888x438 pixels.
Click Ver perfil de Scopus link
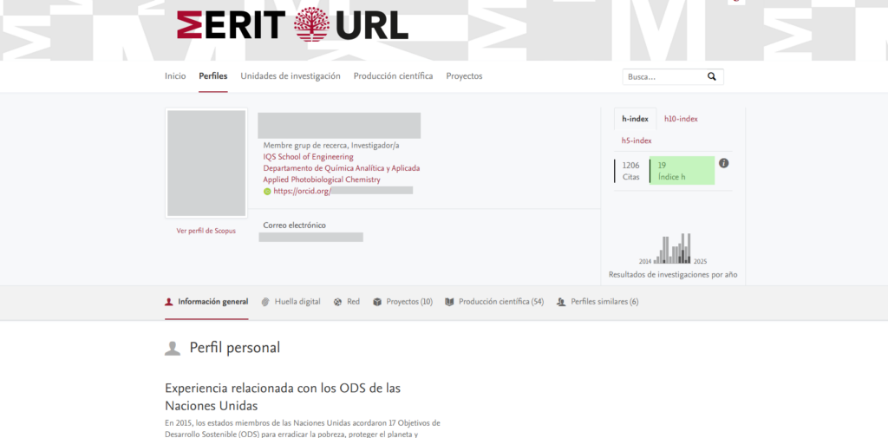pyautogui.click(x=206, y=231)
